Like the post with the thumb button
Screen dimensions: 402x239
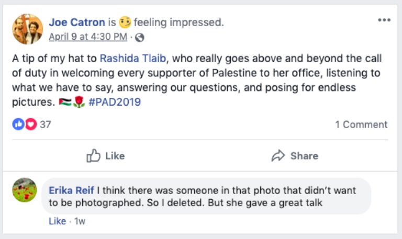(x=106, y=155)
